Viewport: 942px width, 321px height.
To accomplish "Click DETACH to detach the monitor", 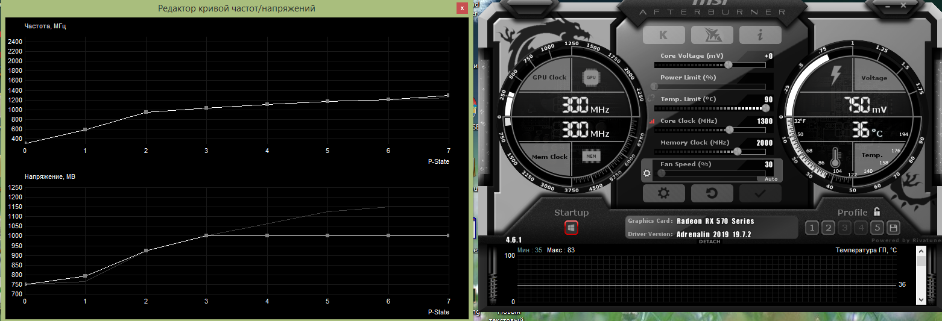I will coord(709,242).
